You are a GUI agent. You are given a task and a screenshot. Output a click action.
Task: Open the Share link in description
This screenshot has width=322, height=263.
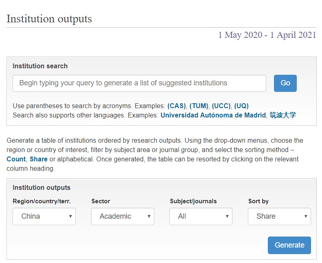(39, 159)
